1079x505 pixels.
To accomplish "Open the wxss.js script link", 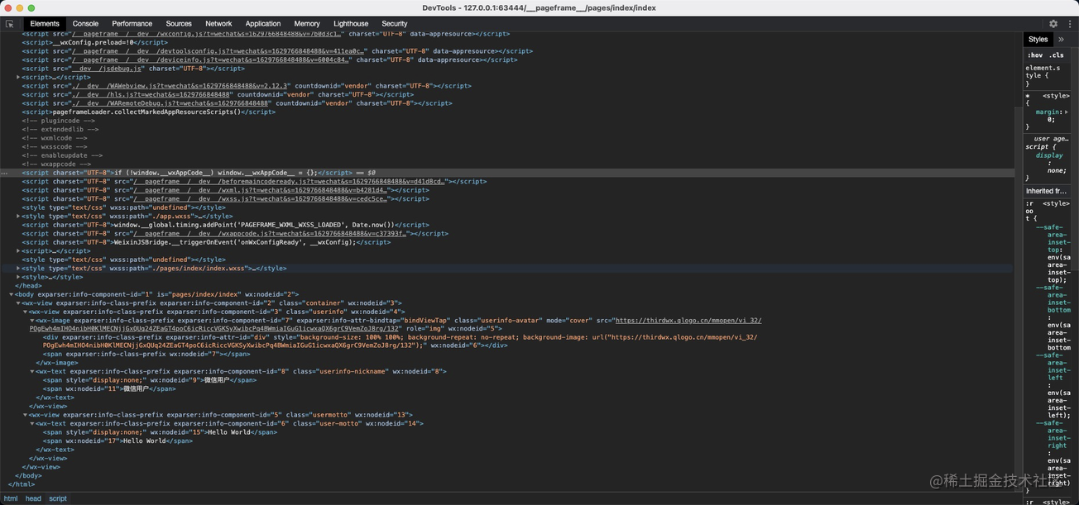I will click(261, 198).
